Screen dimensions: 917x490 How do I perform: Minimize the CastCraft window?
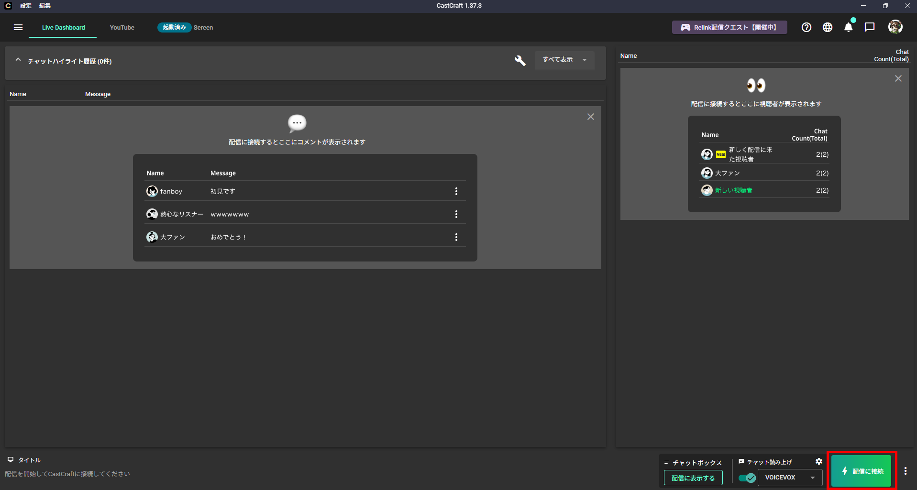click(863, 6)
